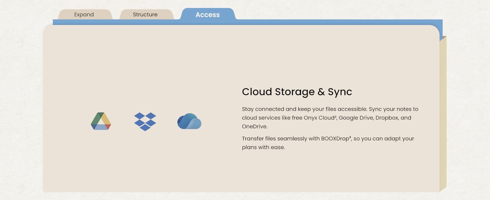Click the Google Drive icon
The image size is (490, 200).
pyautogui.click(x=101, y=121)
